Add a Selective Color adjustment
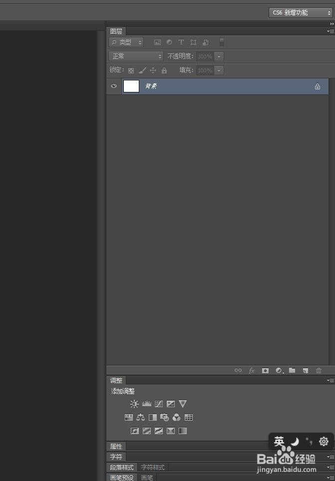 (x=171, y=431)
